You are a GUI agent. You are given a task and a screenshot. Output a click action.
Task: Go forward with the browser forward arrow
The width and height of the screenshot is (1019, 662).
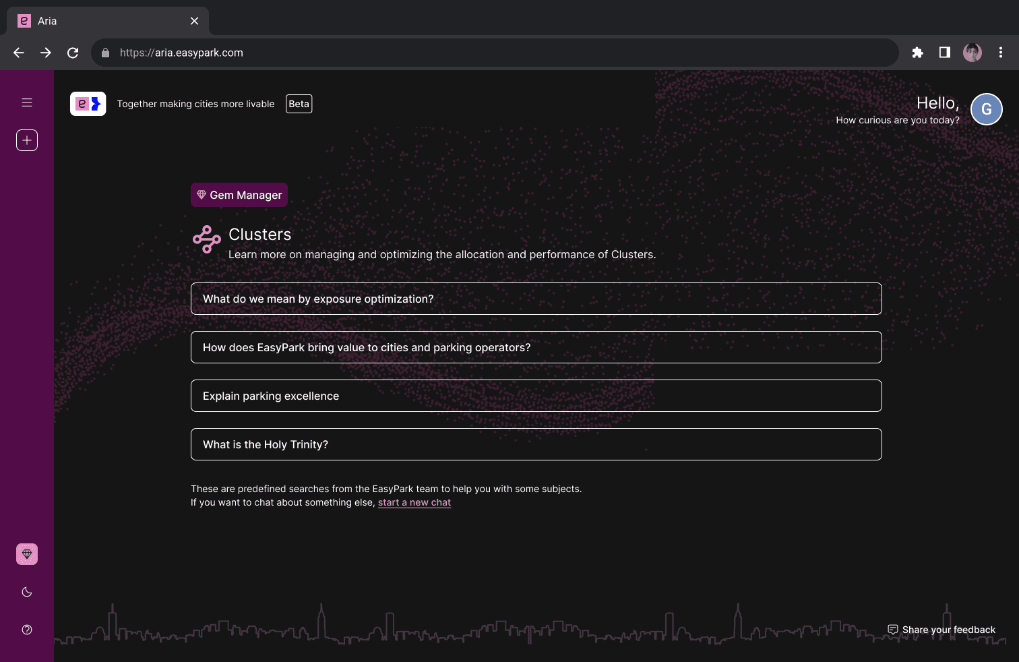point(46,53)
